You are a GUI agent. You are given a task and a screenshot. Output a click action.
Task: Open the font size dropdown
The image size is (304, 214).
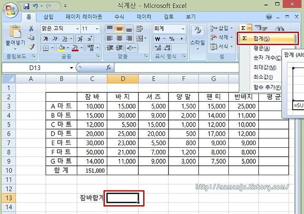(97, 29)
